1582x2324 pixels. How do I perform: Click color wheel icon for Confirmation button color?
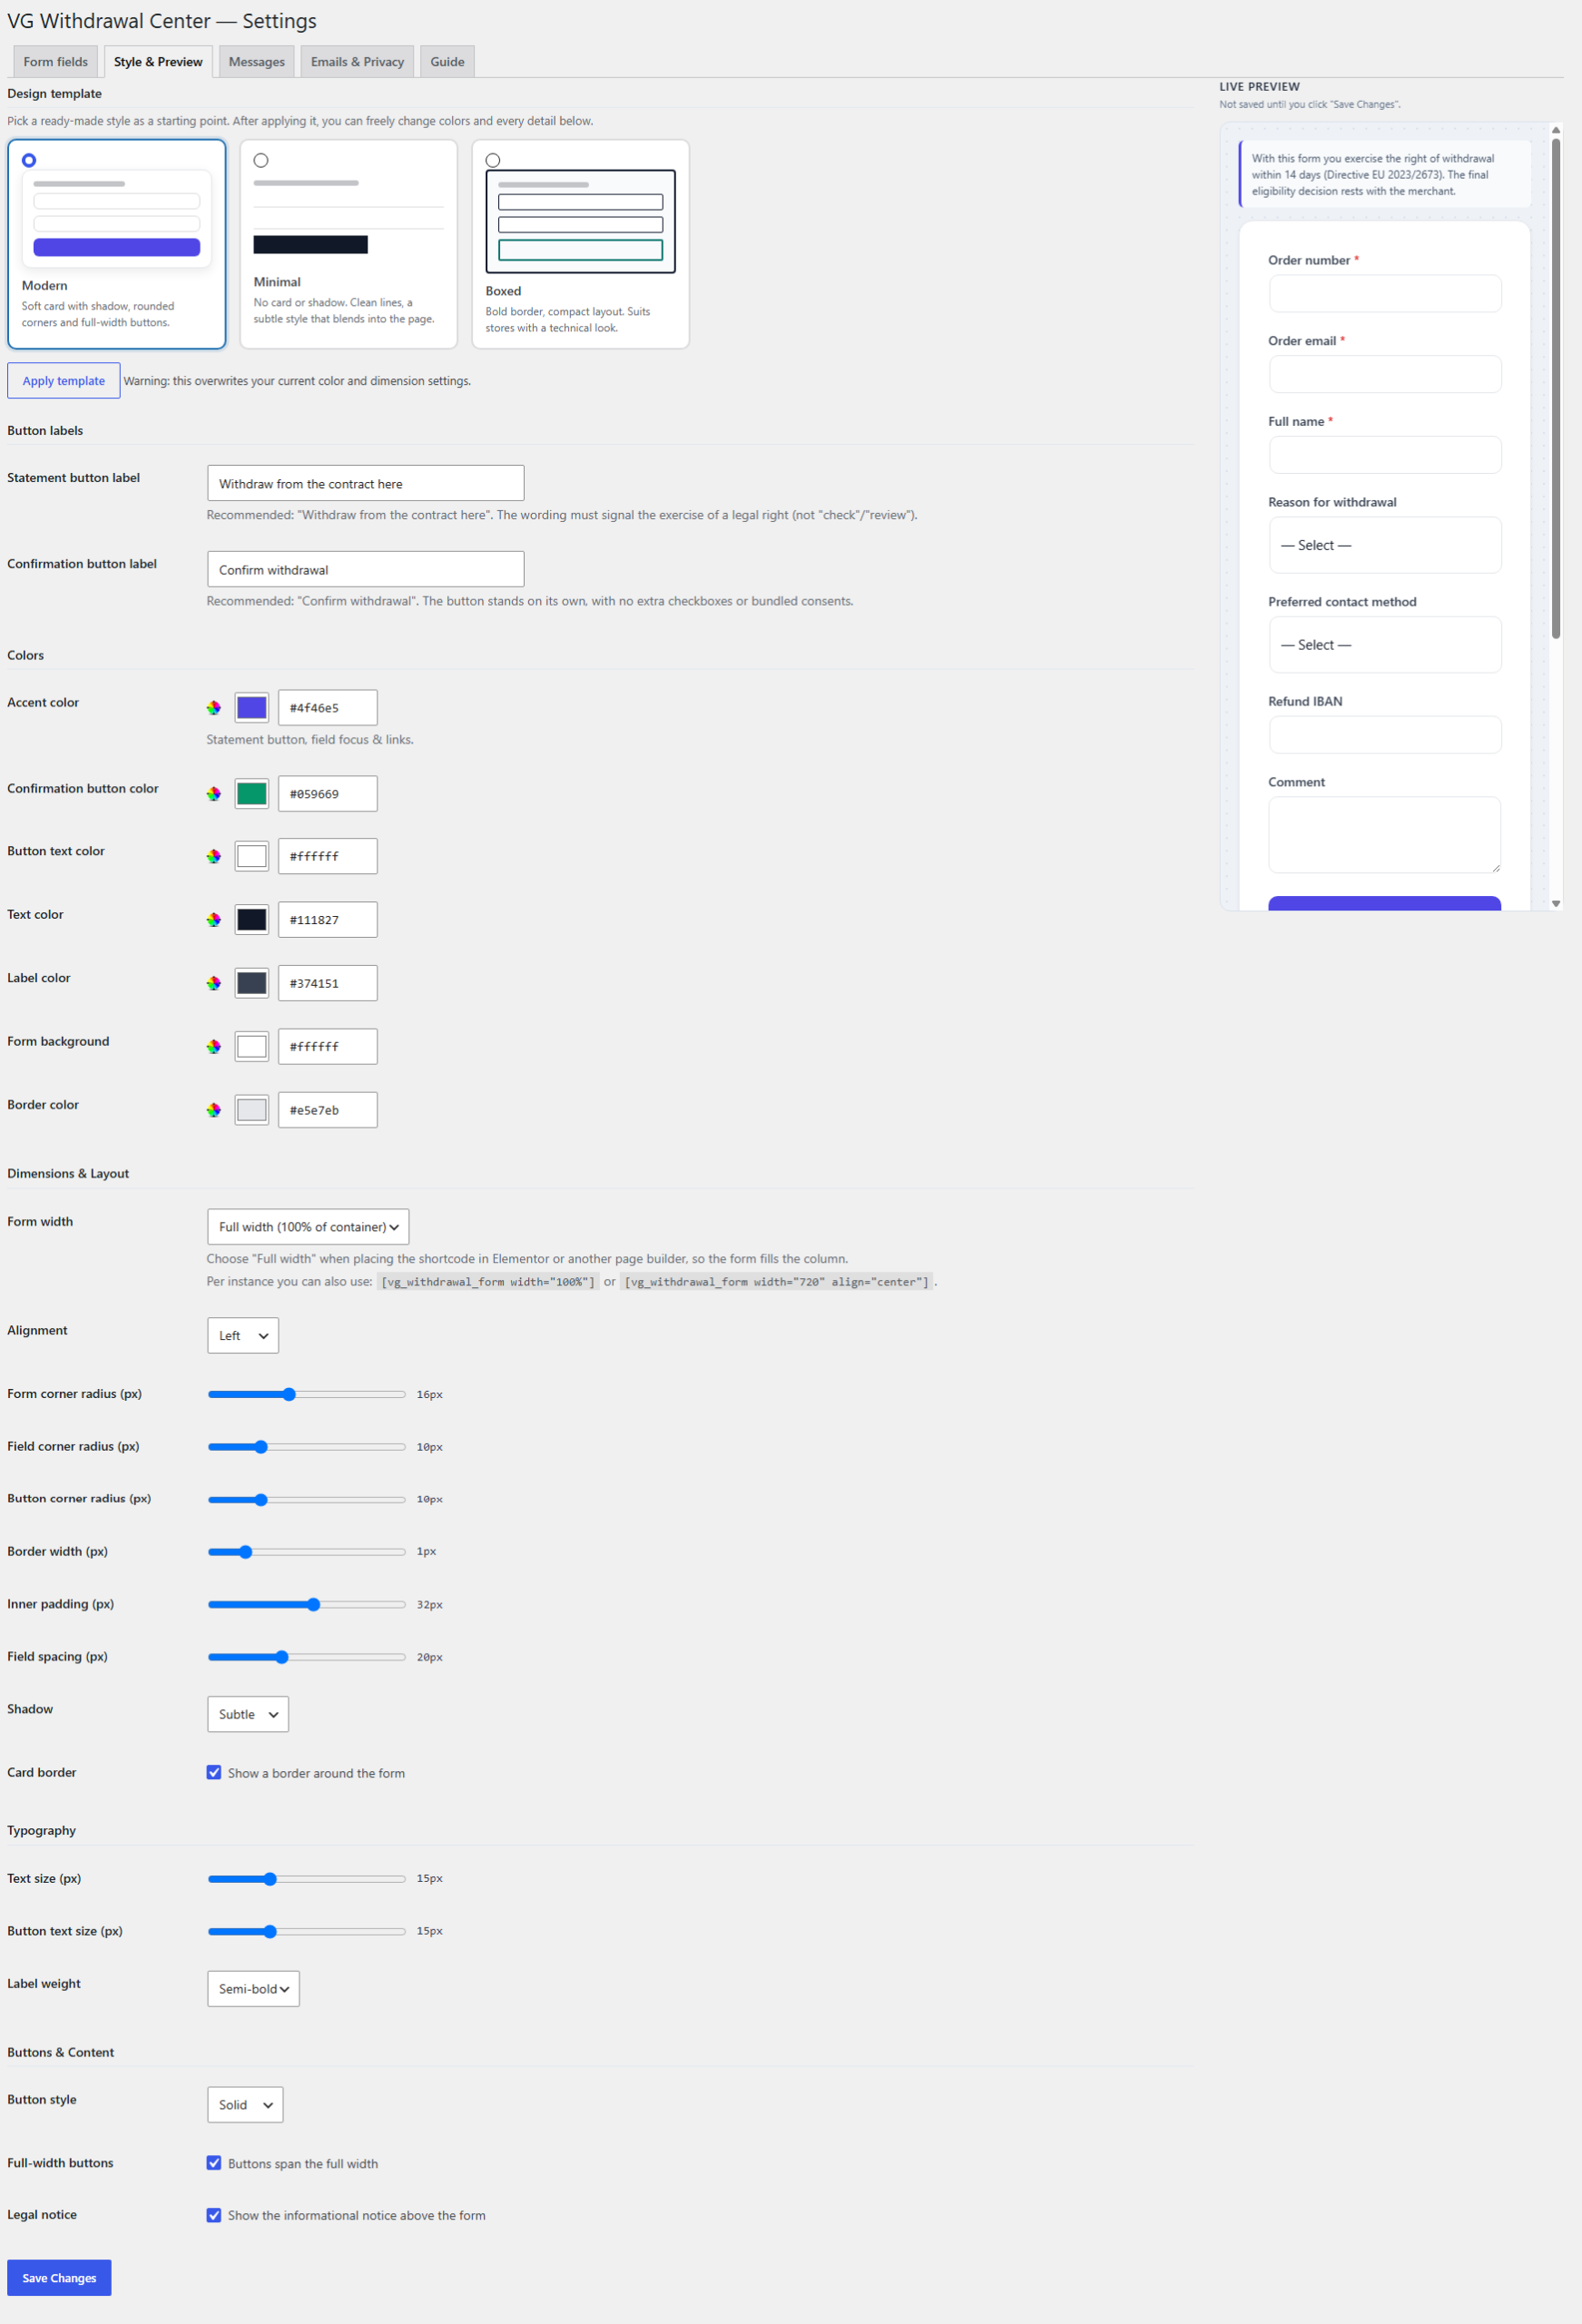214,794
